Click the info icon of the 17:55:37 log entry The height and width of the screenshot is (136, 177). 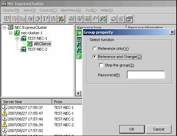coord(5,107)
